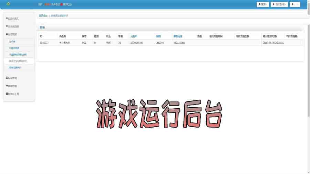Open the sidebar entry with the user silhouette icon

tap(11, 78)
